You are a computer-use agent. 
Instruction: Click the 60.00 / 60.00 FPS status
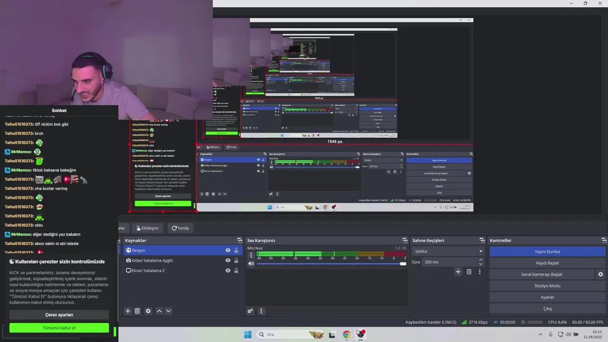(x=588, y=322)
